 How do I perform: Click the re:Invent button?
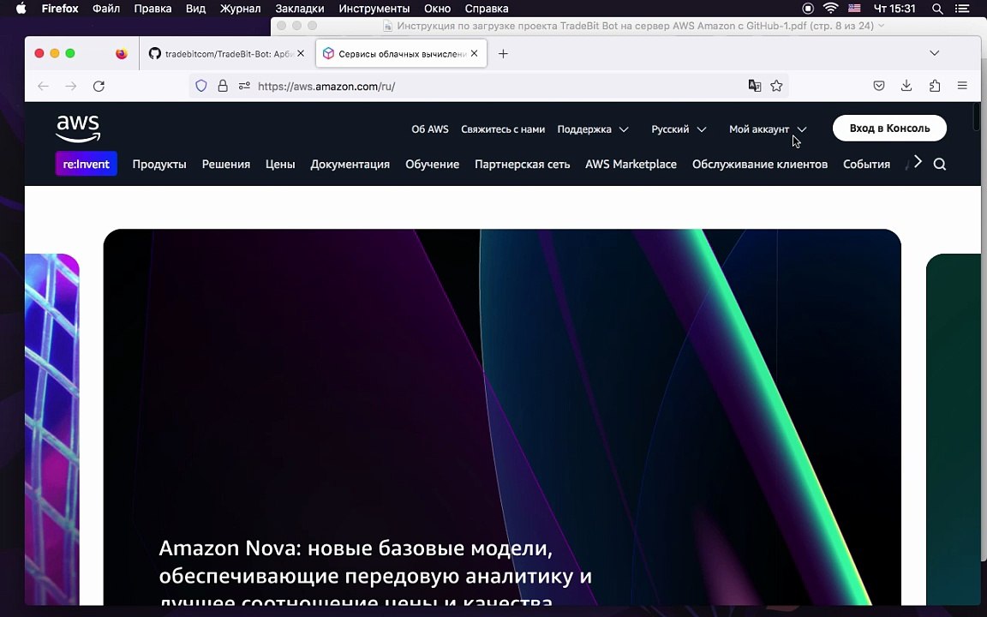[87, 164]
